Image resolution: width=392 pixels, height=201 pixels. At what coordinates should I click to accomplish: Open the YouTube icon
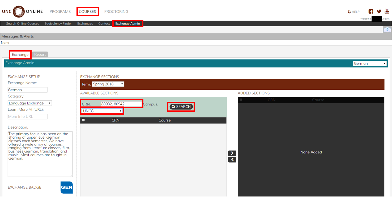tap(387, 11)
